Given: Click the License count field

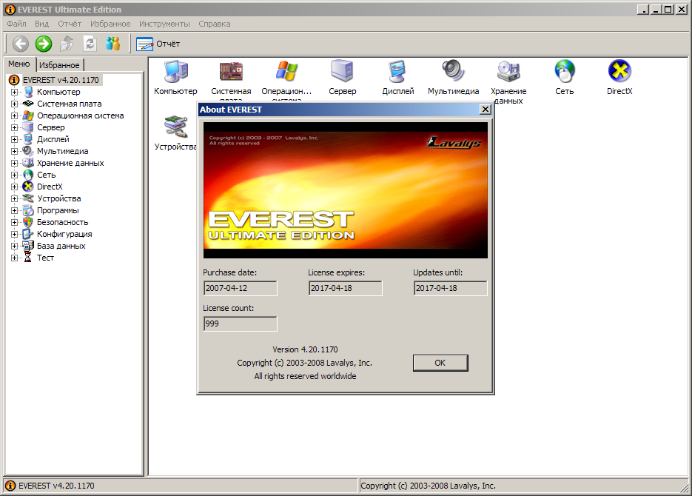Looking at the screenshot, I should click(240, 324).
